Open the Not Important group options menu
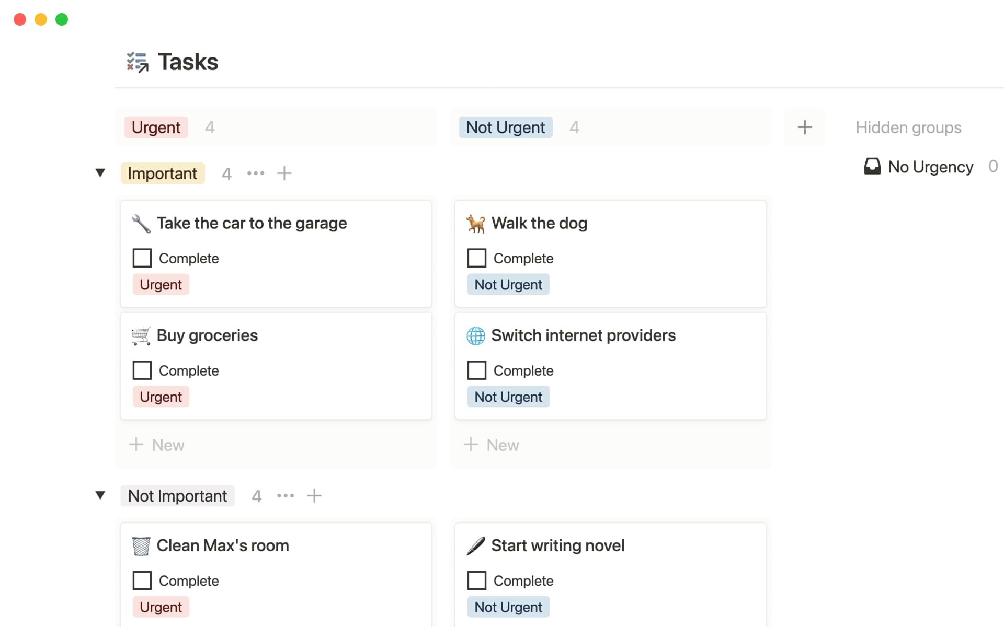The width and height of the screenshot is (1004, 627). (x=286, y=496)
